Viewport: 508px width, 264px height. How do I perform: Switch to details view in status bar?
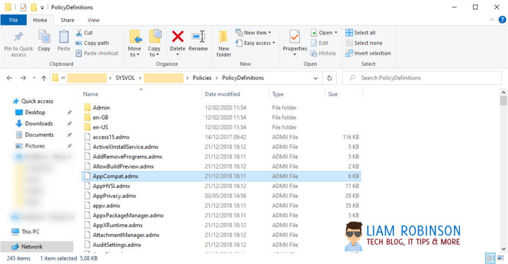[x=490, y=258]
